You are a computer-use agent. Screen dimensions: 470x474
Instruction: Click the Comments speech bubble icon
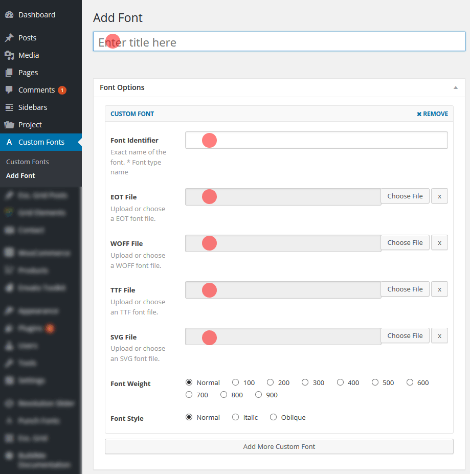(x=9, y=90)
